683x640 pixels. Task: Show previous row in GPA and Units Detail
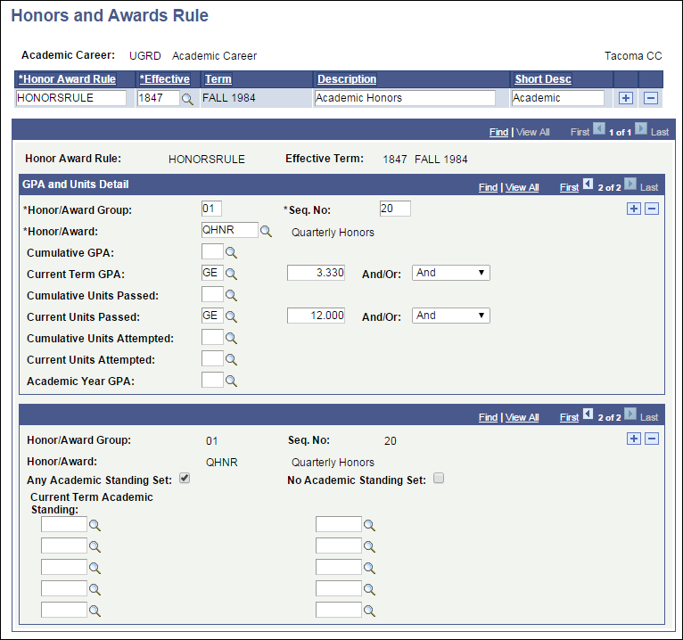[x=588, y=185]
